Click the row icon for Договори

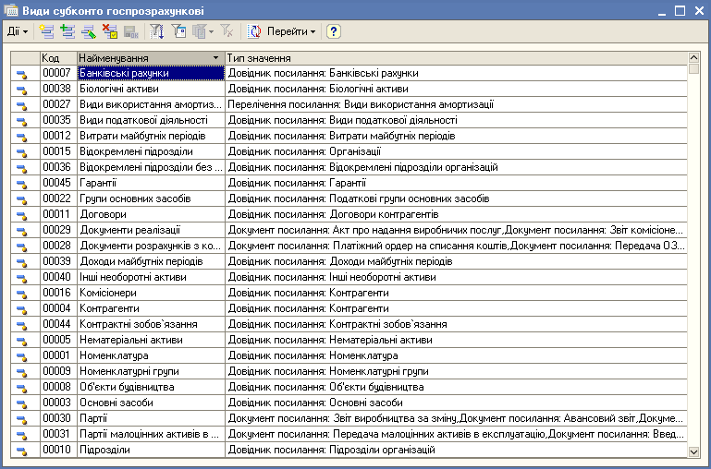(x=22, y=215)
